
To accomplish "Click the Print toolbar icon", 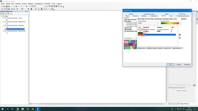I will [9, 6].
